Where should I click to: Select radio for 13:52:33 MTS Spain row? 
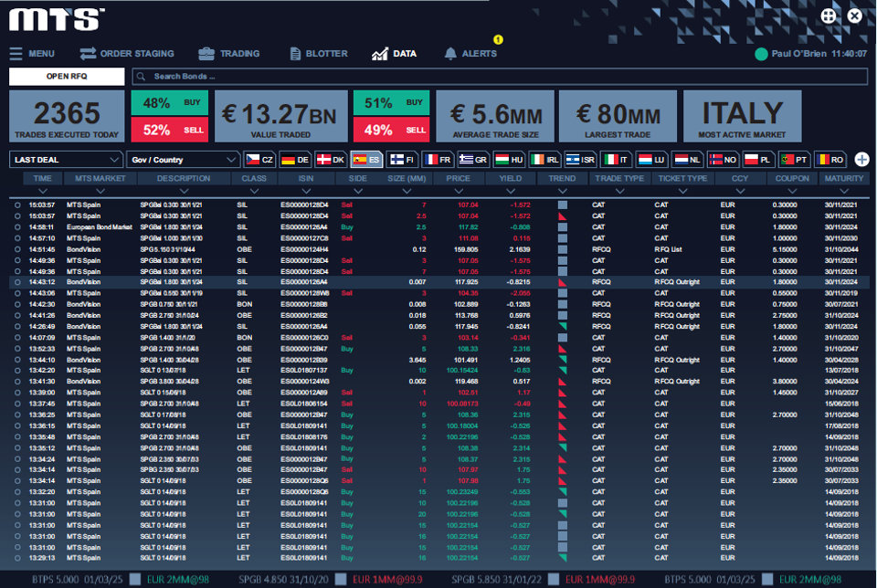click(17, 349)
